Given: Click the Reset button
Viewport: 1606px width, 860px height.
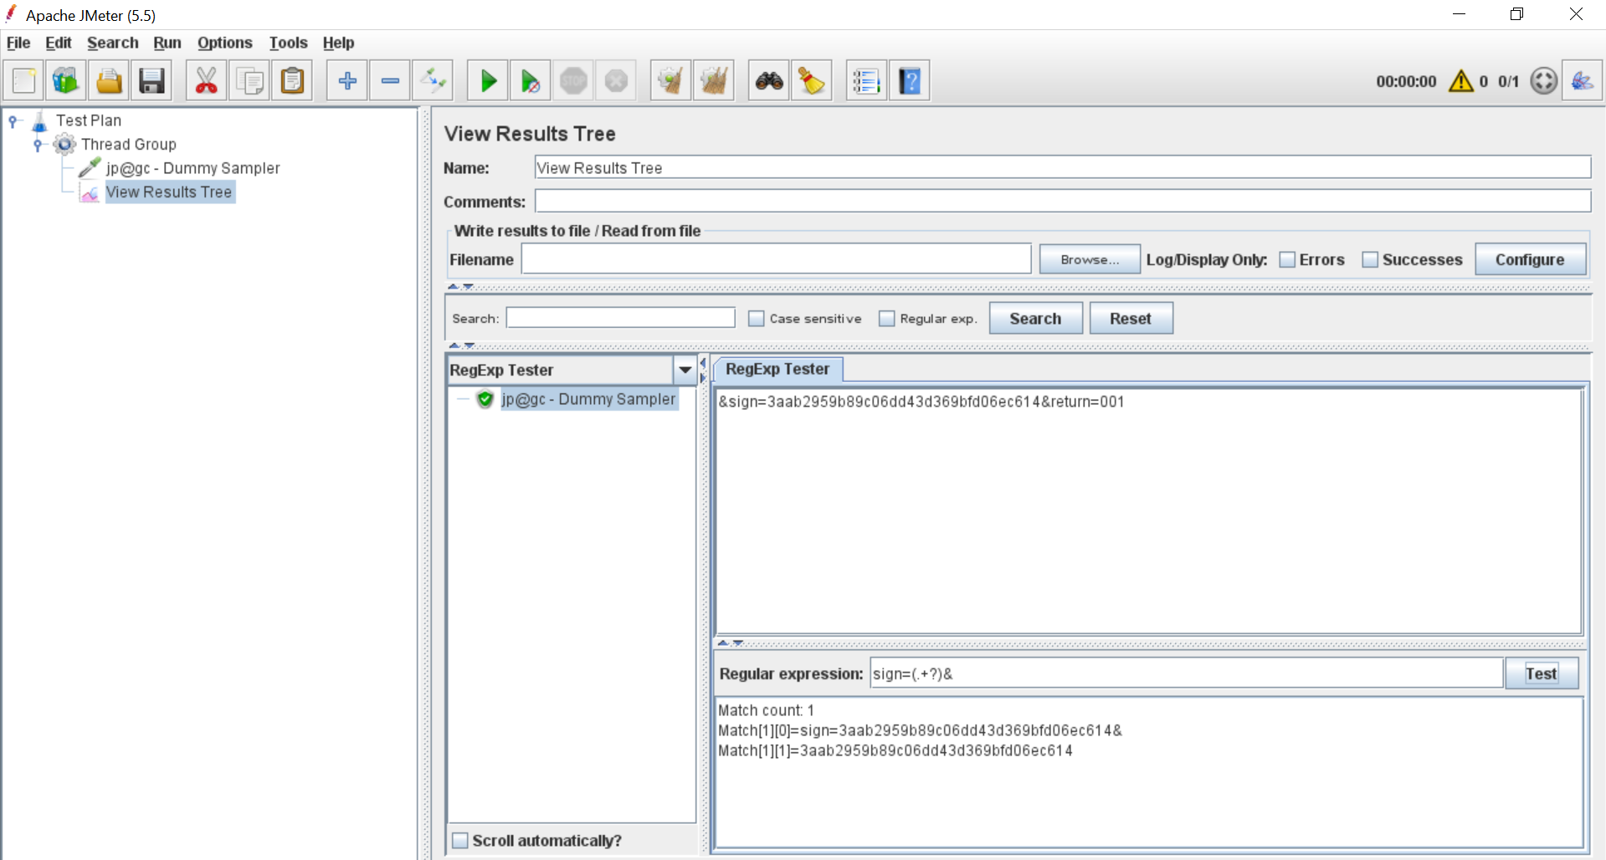Looking at the screenshot, I should click(x=1131, y=319).
